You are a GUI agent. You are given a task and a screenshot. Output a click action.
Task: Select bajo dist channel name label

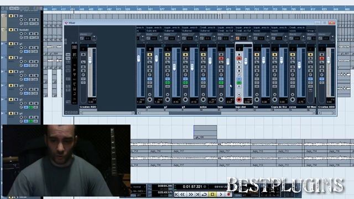[x=241, y=107]
